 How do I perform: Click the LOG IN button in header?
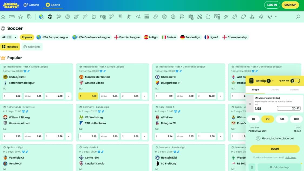click(272, 5)
